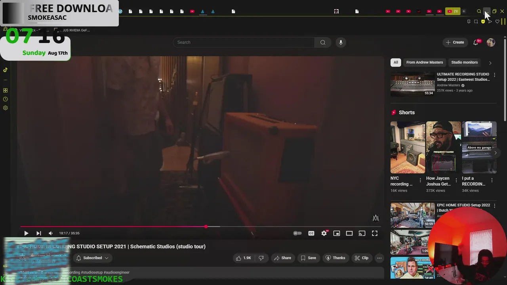Submit search with magnifier button
This screenshot has width=507, height=285.
(x=323, y=42)
